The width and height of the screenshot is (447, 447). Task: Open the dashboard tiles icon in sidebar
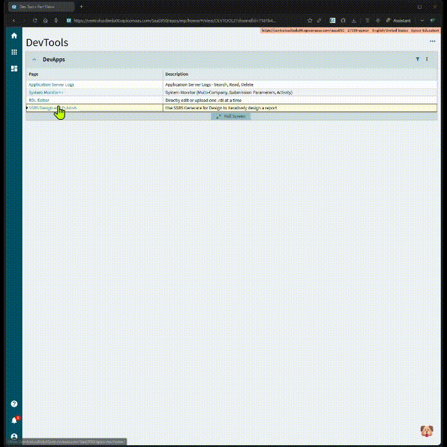[x=14, y=68]
